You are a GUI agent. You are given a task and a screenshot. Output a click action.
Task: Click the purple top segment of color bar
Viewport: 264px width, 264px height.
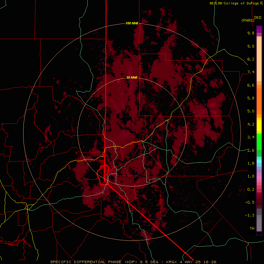click(259, 29)
